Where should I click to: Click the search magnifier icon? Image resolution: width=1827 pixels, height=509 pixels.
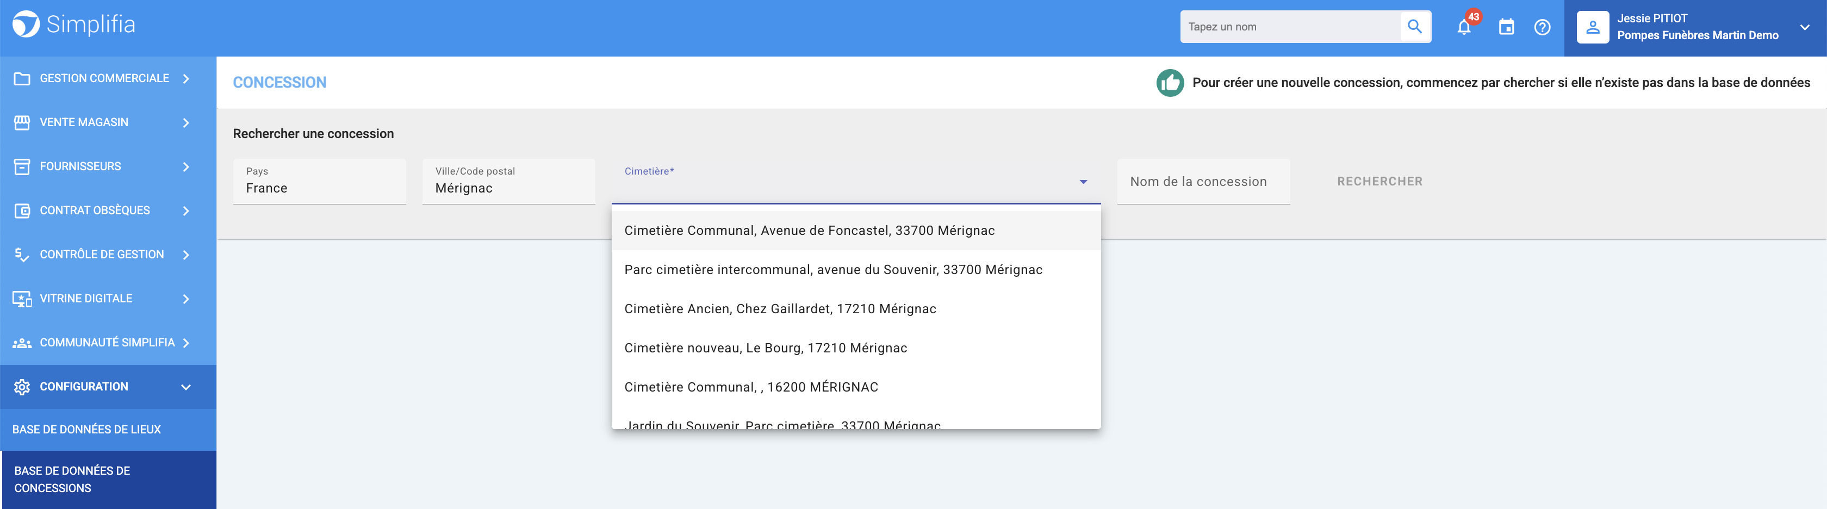(1414, 27)
